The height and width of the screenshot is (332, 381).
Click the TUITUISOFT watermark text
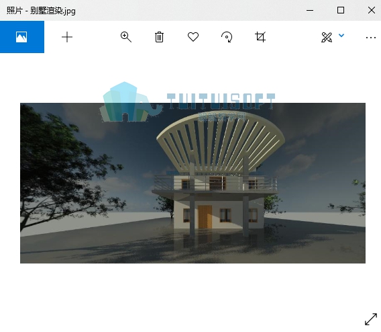point(221,101)
